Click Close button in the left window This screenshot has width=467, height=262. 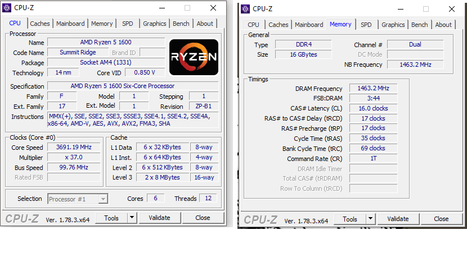click(x=203, y=218)
